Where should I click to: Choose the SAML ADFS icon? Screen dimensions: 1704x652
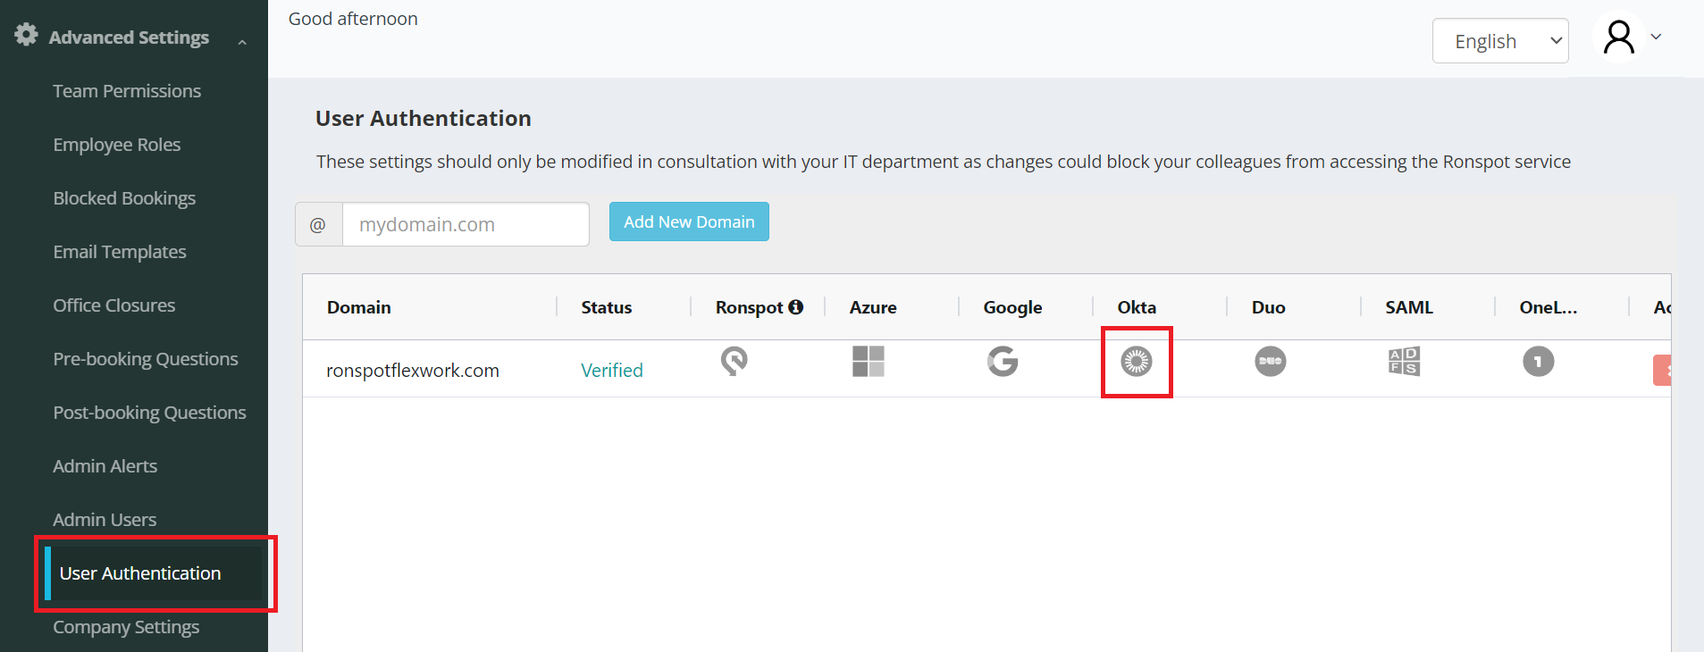pyautogui.click(x=1404, y=362)
